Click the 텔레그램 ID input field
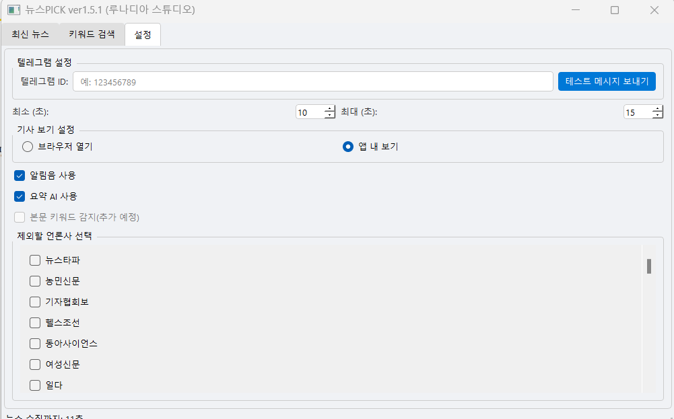 tap(312, 82)
